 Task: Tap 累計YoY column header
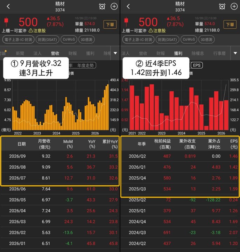coord(110,144)
